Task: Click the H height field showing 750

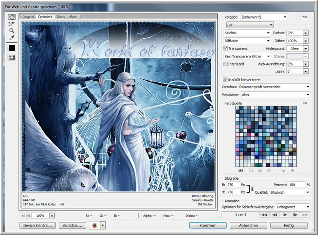Action: click(x=233, y=192)
